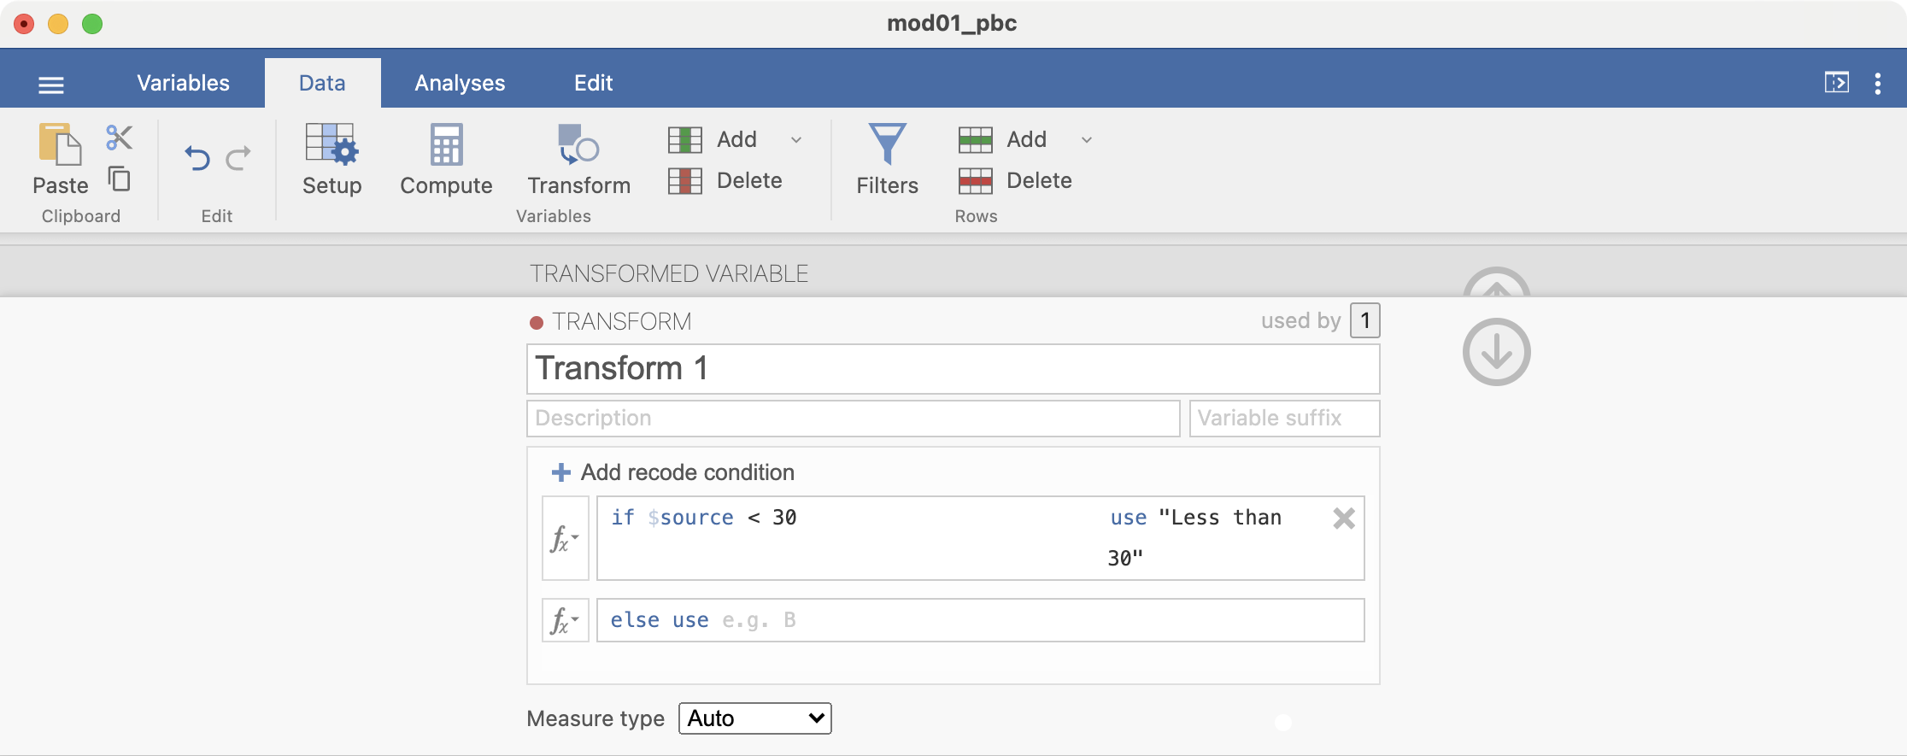Expand the Add variable dropdown arrow

click(796, 140)
